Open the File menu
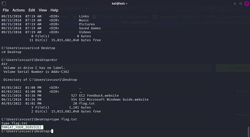The height and width of the screenshot is (137, 250). (x=6, y=10)
